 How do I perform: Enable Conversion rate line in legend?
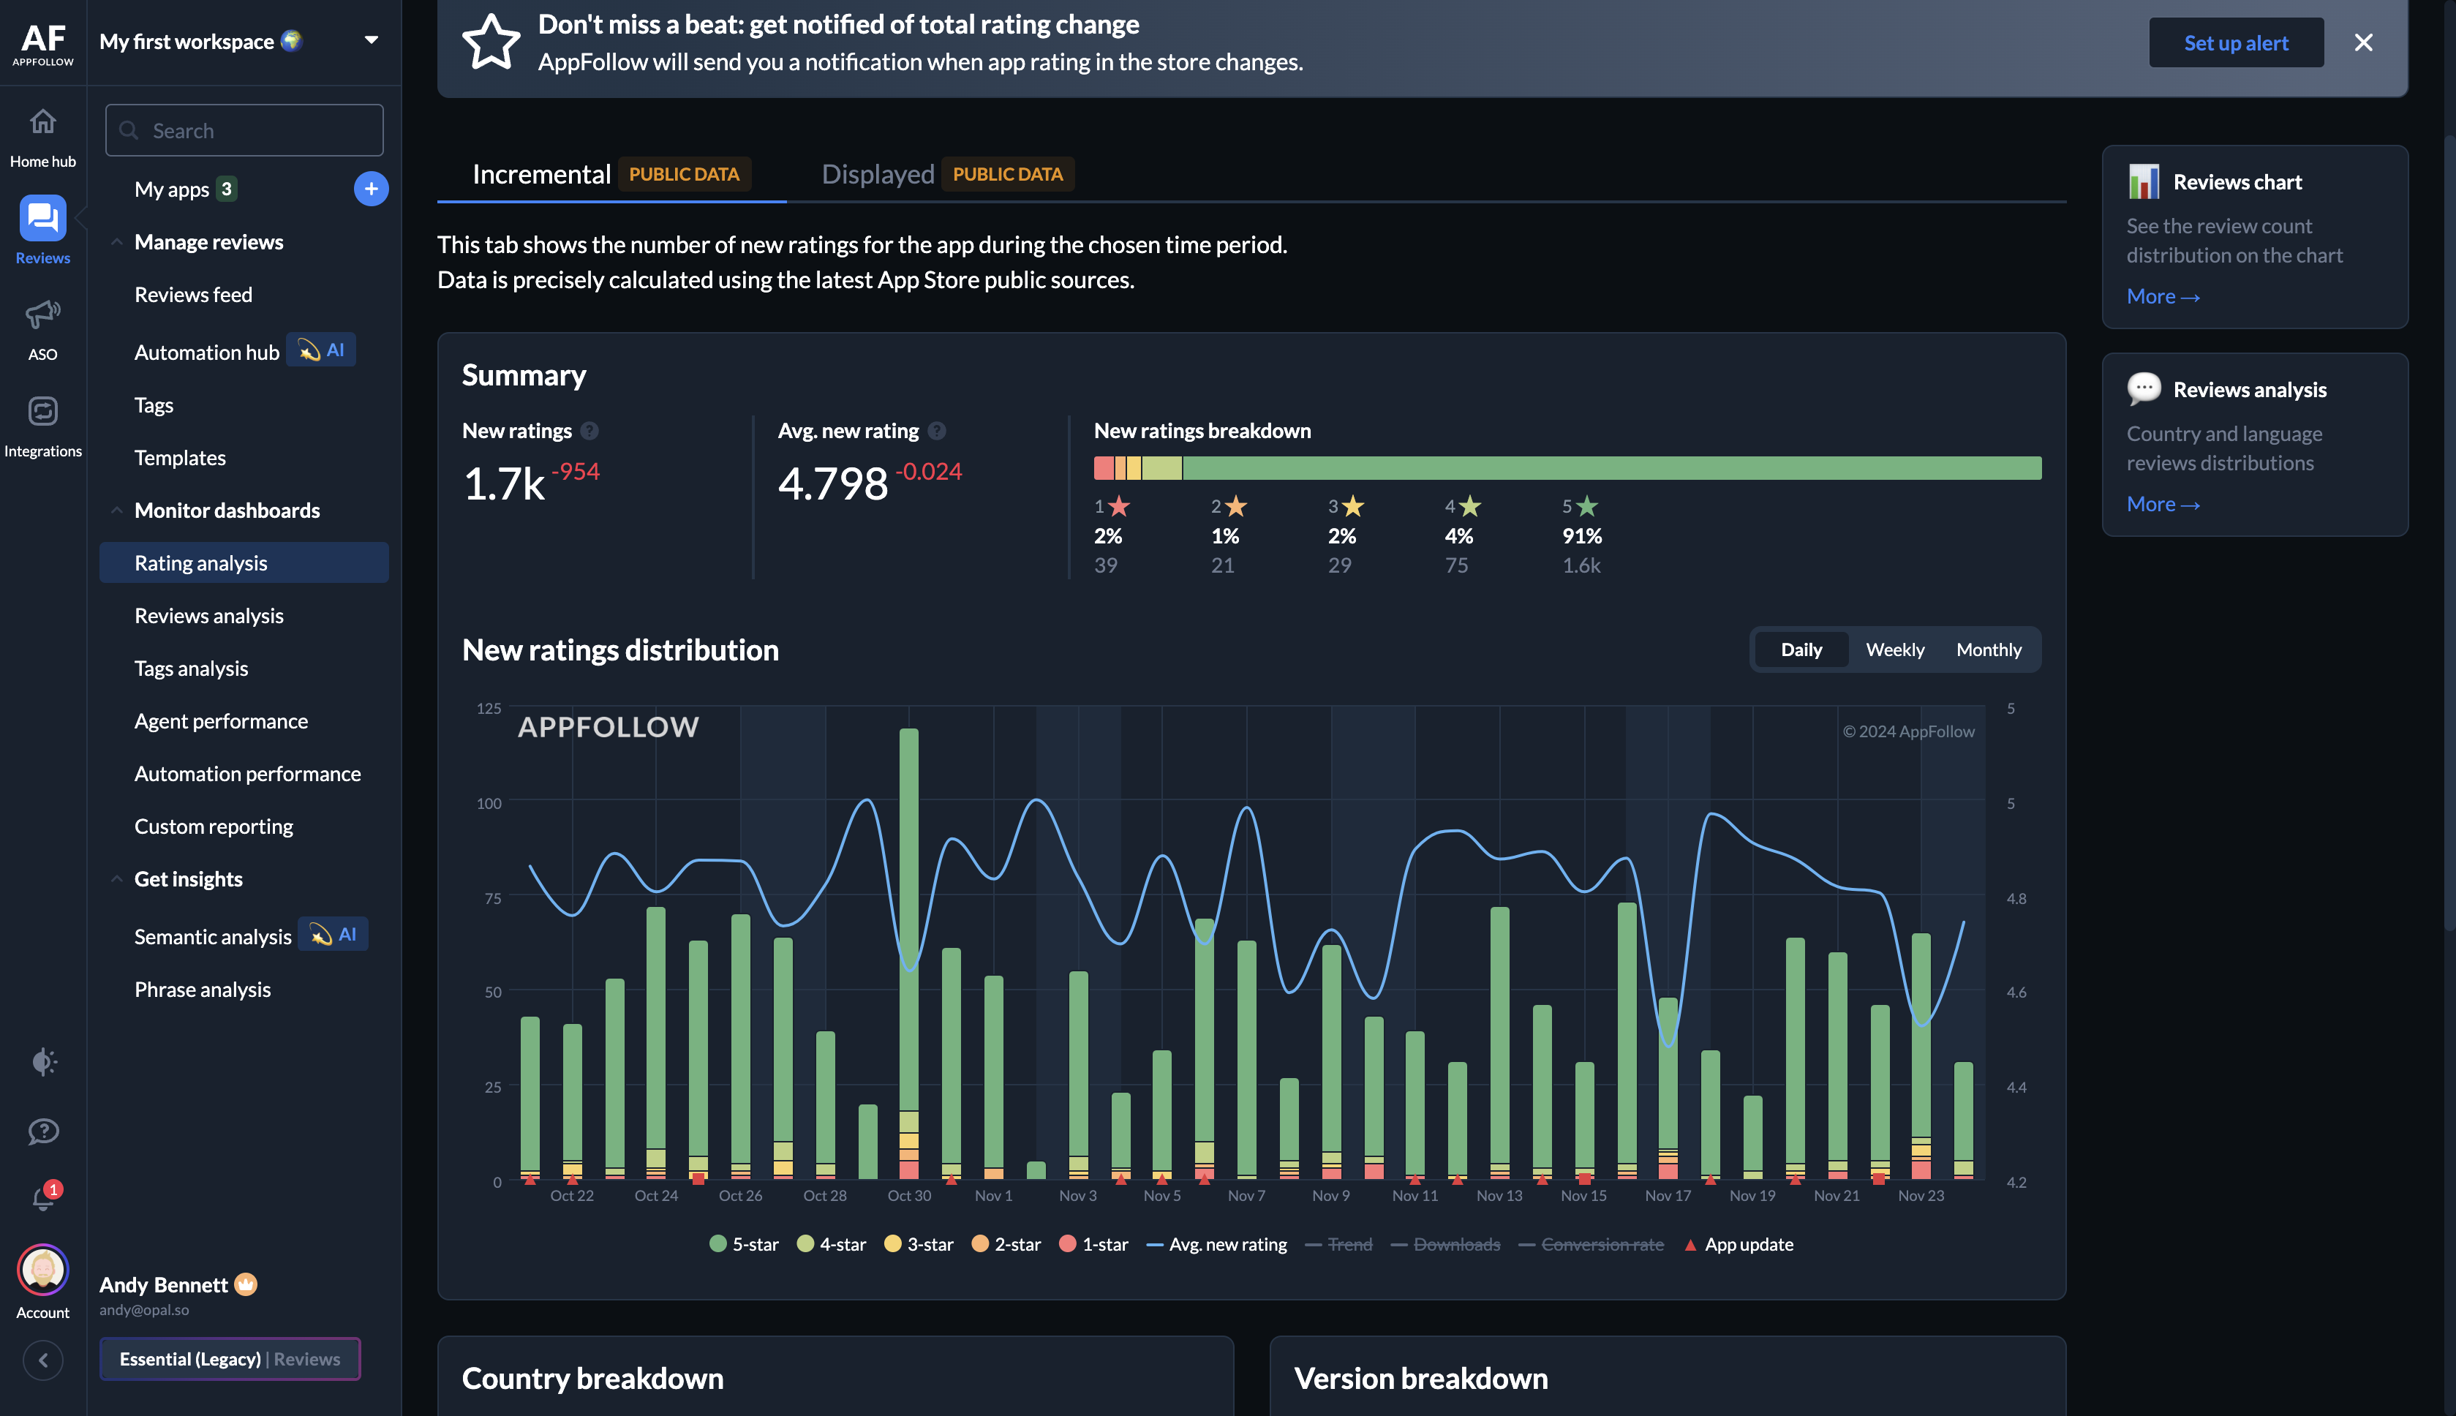point(1591,1245)
